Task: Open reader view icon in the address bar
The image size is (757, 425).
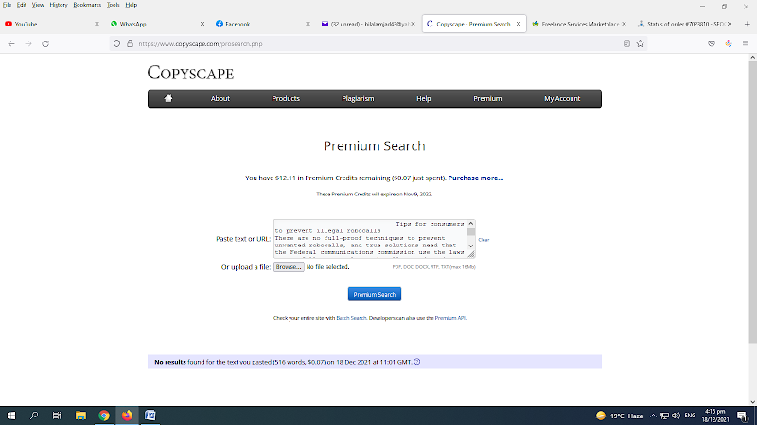Action: 626,43
